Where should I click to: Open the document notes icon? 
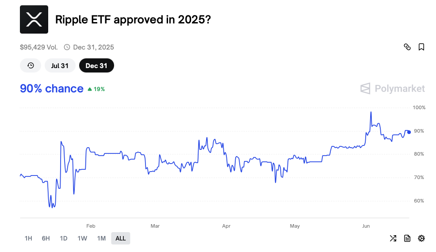click(407, 238)
